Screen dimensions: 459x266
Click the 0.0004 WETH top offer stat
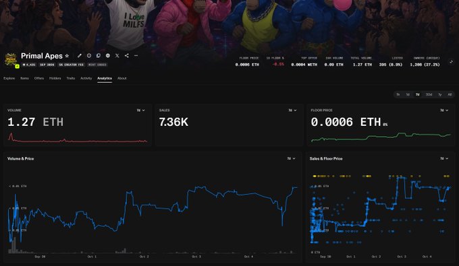[304, 65]
